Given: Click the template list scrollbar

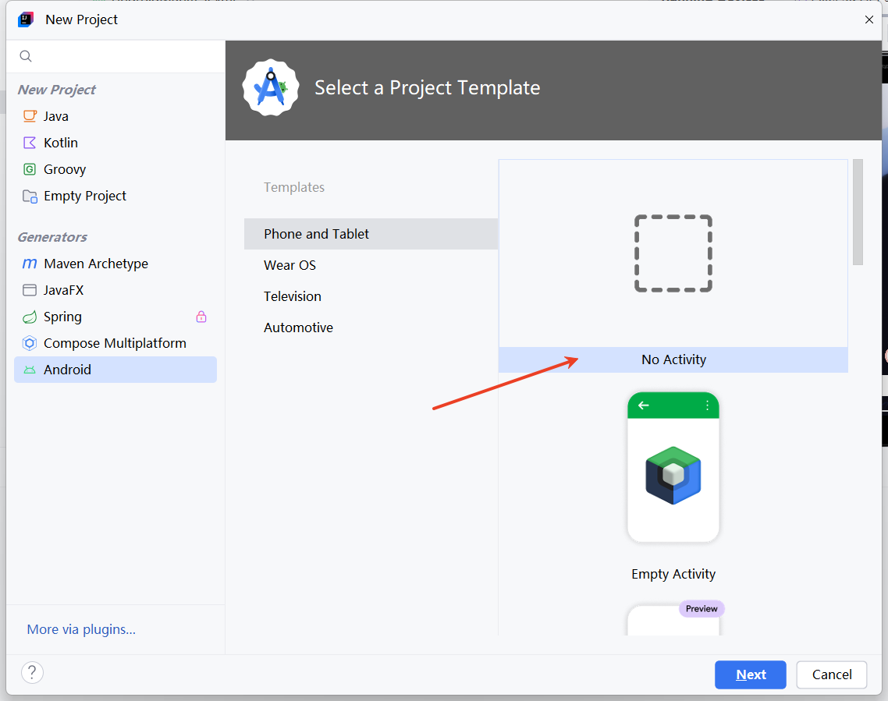Looking at the screenshot, I should pos(858,212).
